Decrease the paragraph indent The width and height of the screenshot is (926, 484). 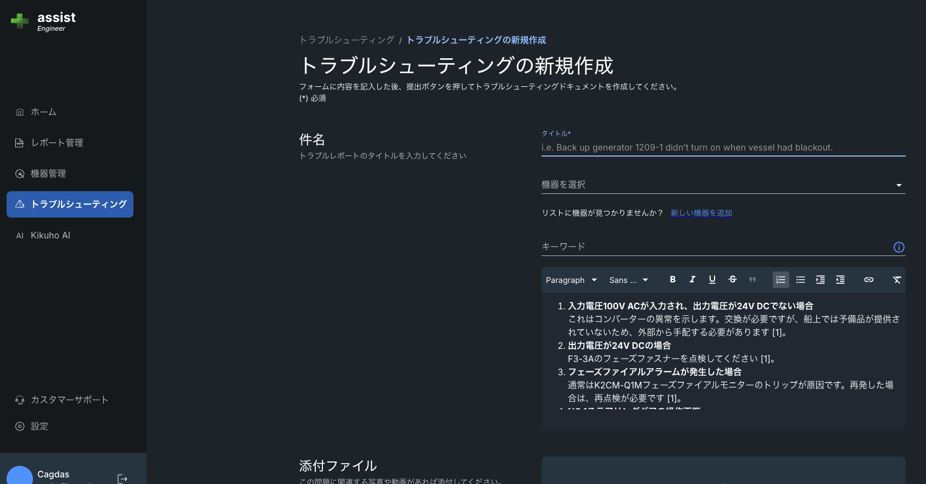tap(840, 280)
